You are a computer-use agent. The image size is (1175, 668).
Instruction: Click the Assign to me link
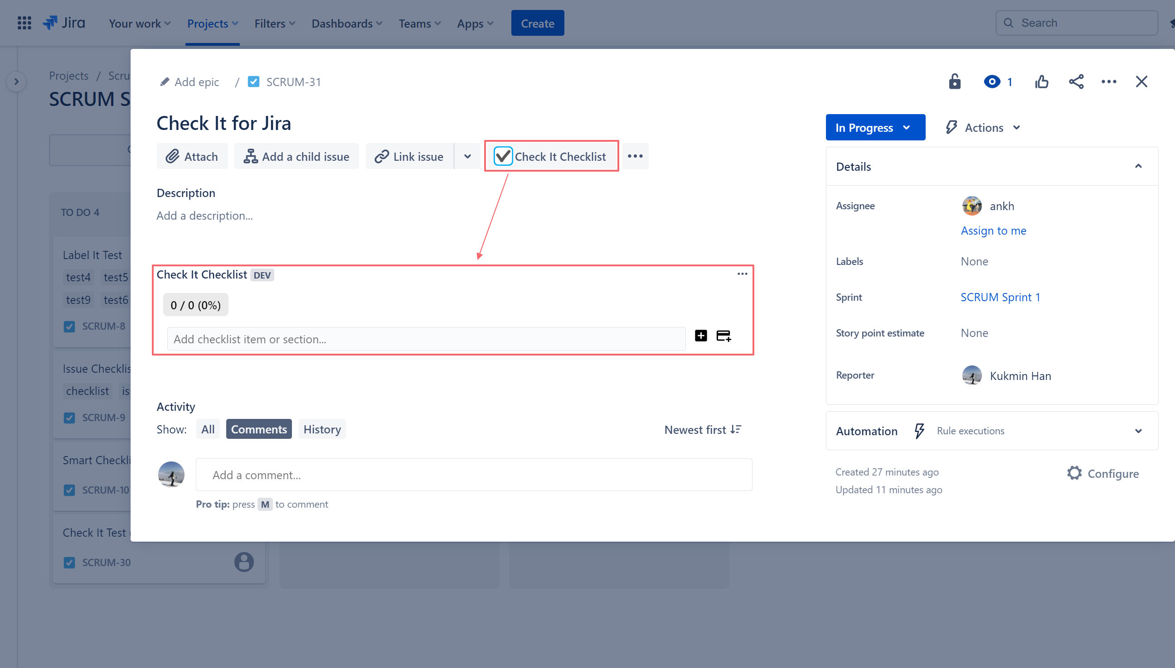993,231
